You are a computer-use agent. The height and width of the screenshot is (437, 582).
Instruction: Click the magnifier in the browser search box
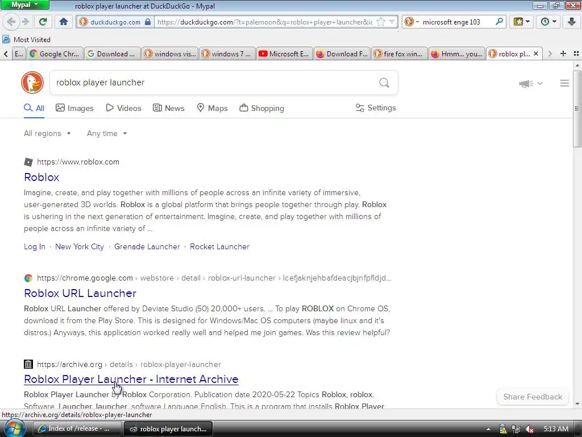[499, 22]
